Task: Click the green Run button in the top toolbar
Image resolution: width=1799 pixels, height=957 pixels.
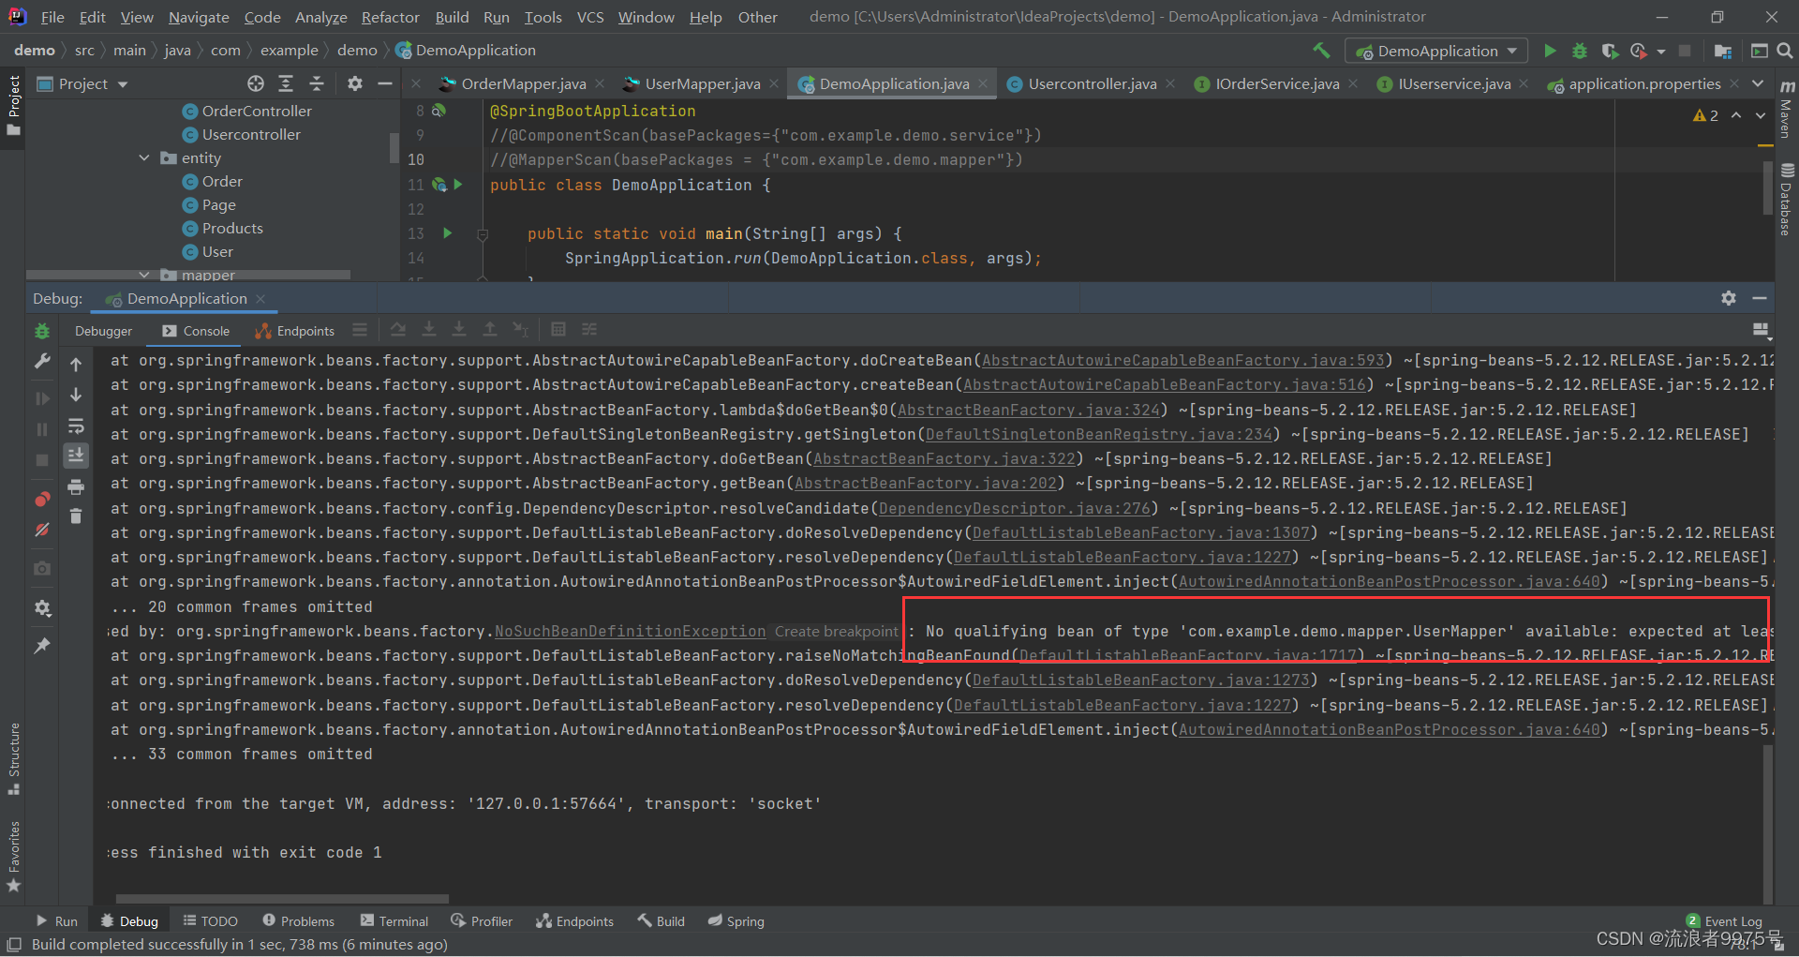Action: tap(1550, 51)
